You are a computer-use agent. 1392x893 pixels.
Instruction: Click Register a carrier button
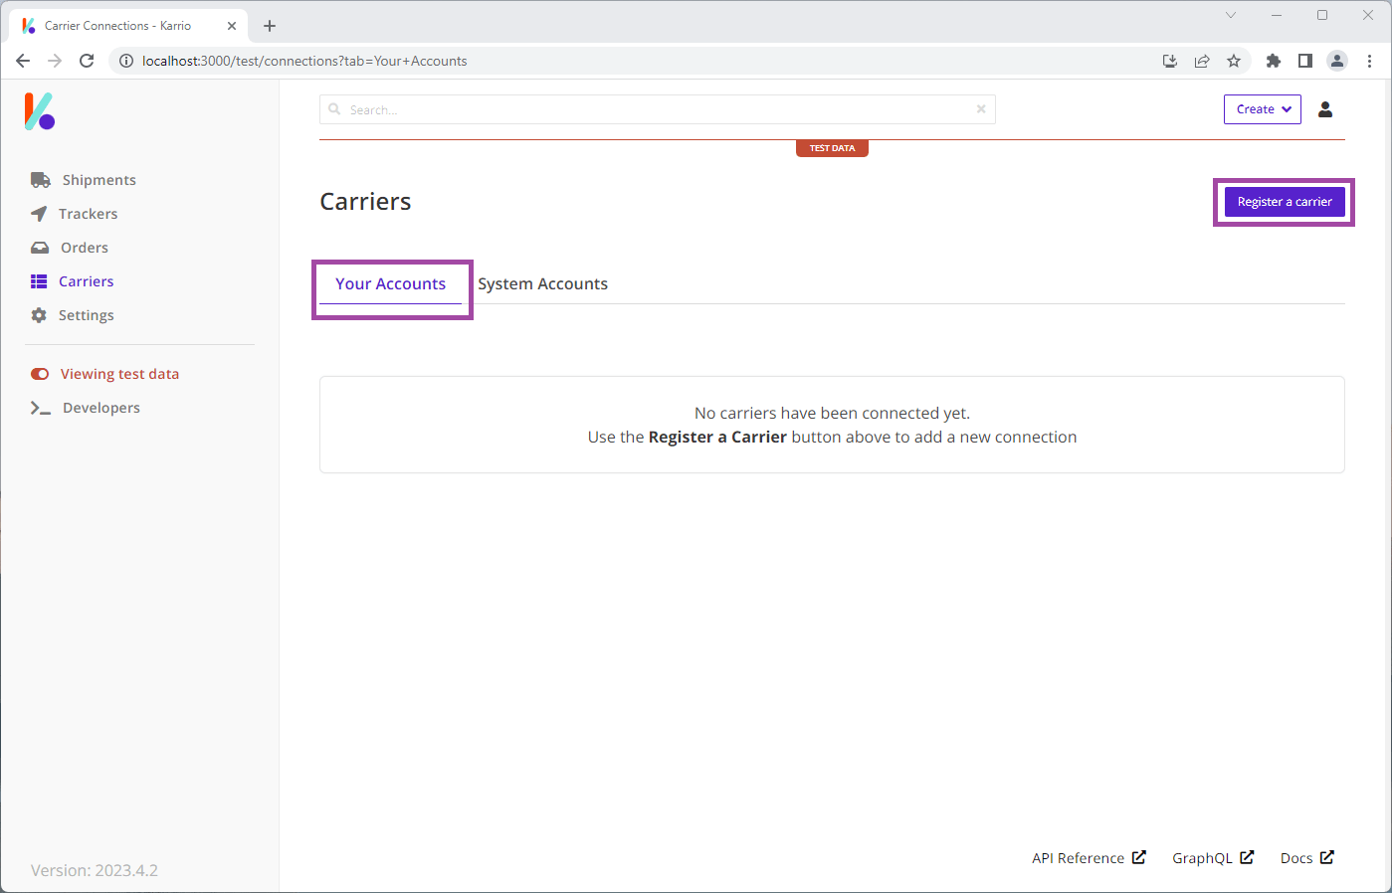[1285, 202]
